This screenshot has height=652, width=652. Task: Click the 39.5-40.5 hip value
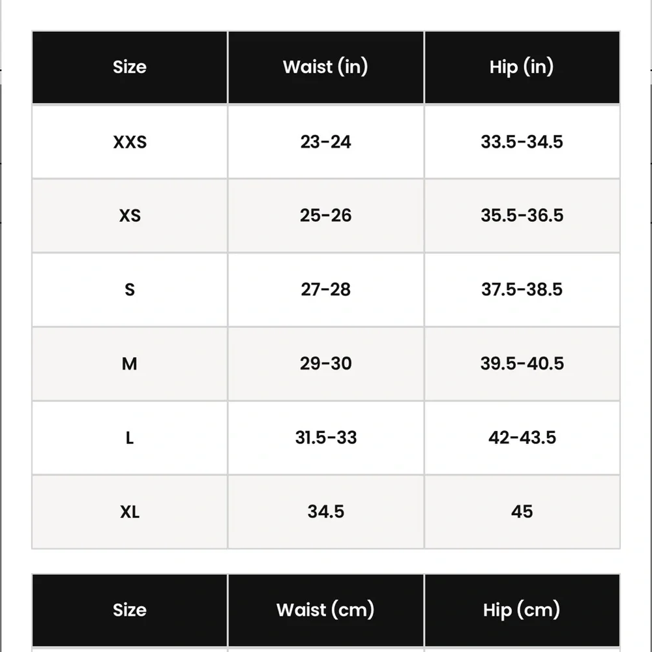tap(522, 364)
